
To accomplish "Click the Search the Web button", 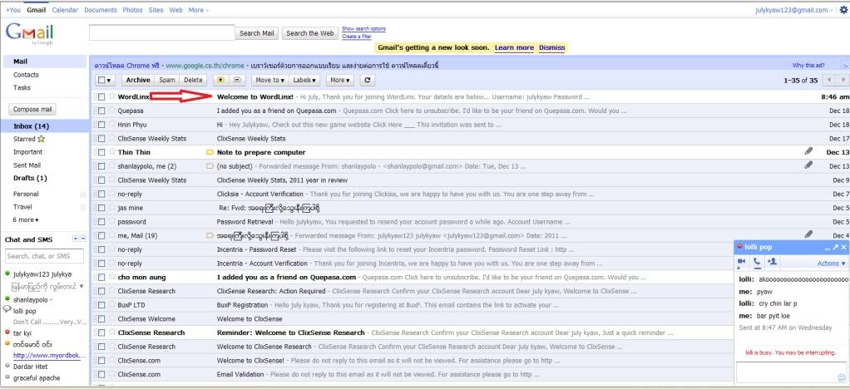I will coord(310,33).
